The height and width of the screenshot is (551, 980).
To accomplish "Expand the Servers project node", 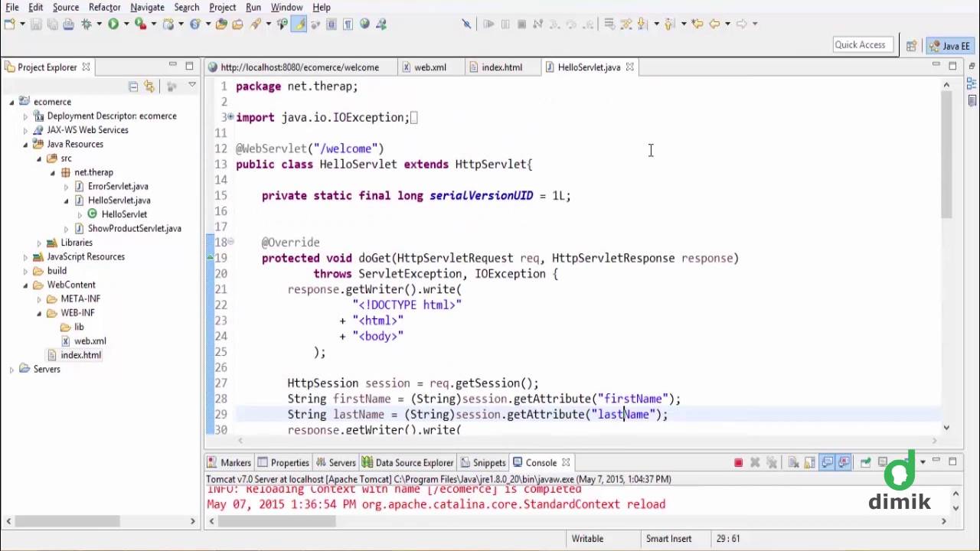I will point(11,370).
